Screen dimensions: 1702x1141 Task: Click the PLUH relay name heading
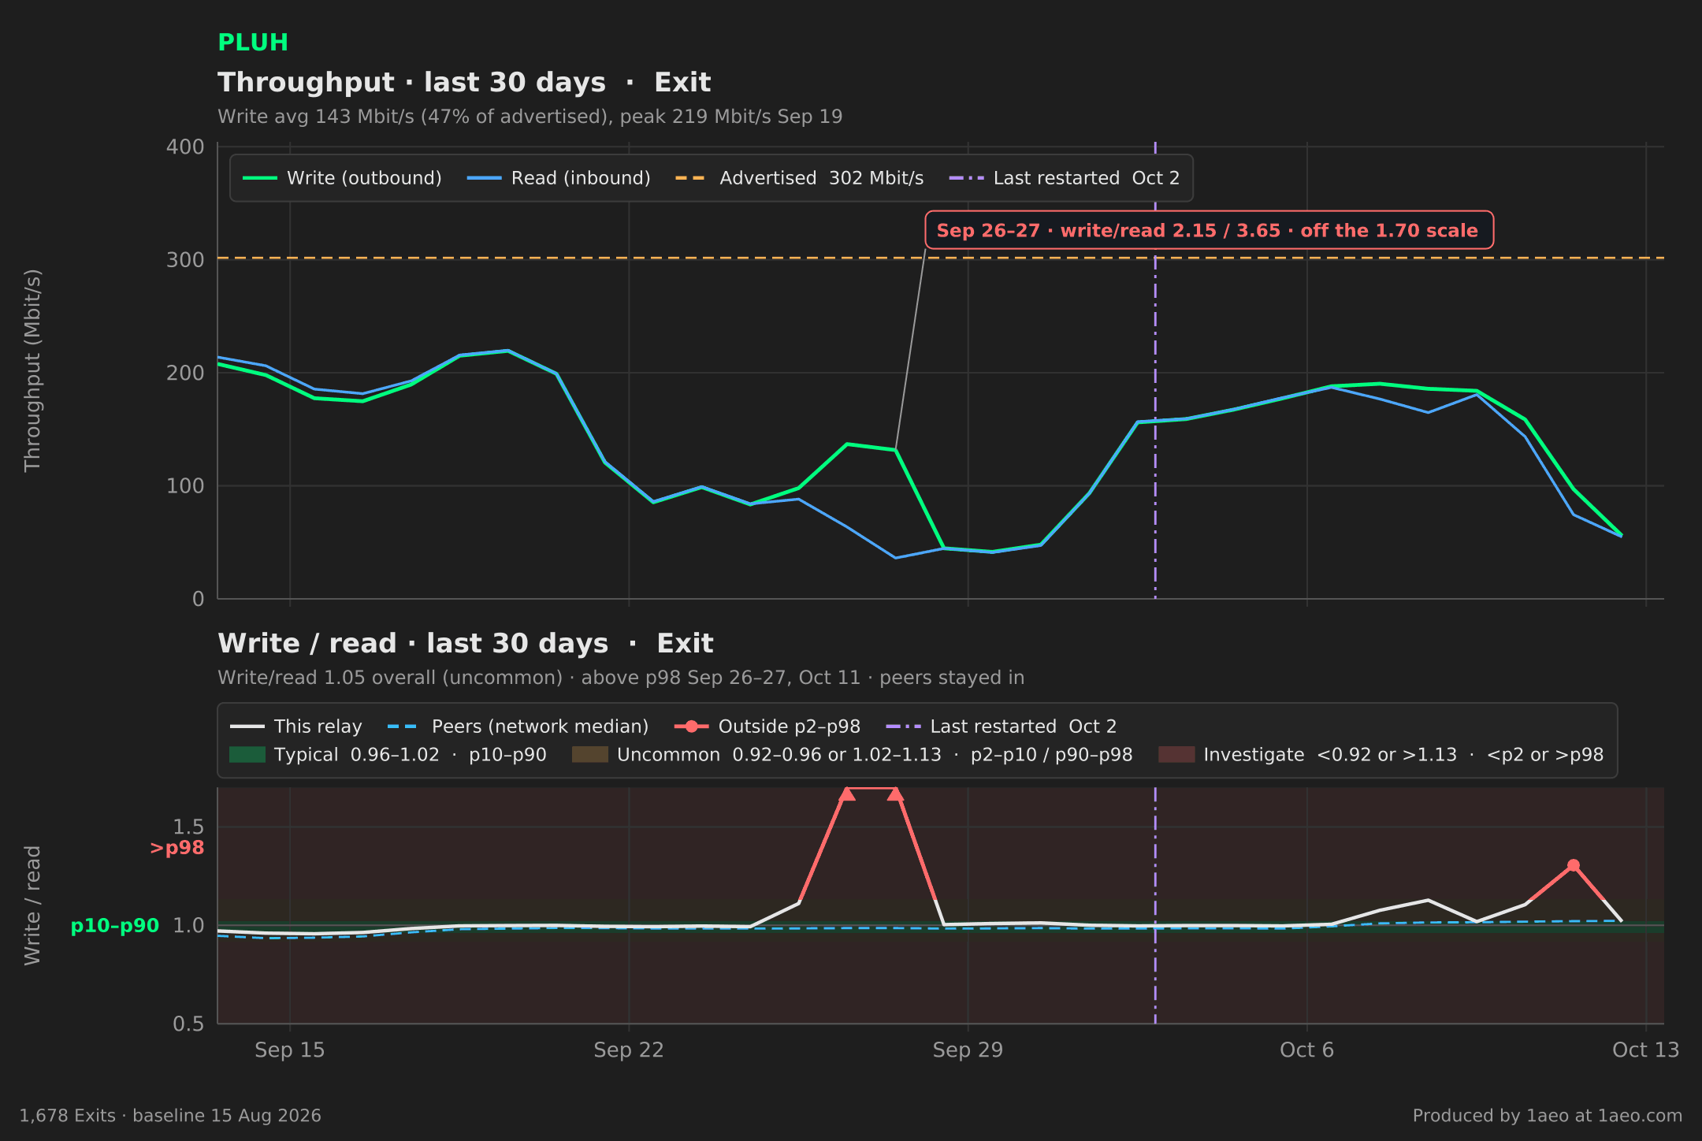click(253, 43)
